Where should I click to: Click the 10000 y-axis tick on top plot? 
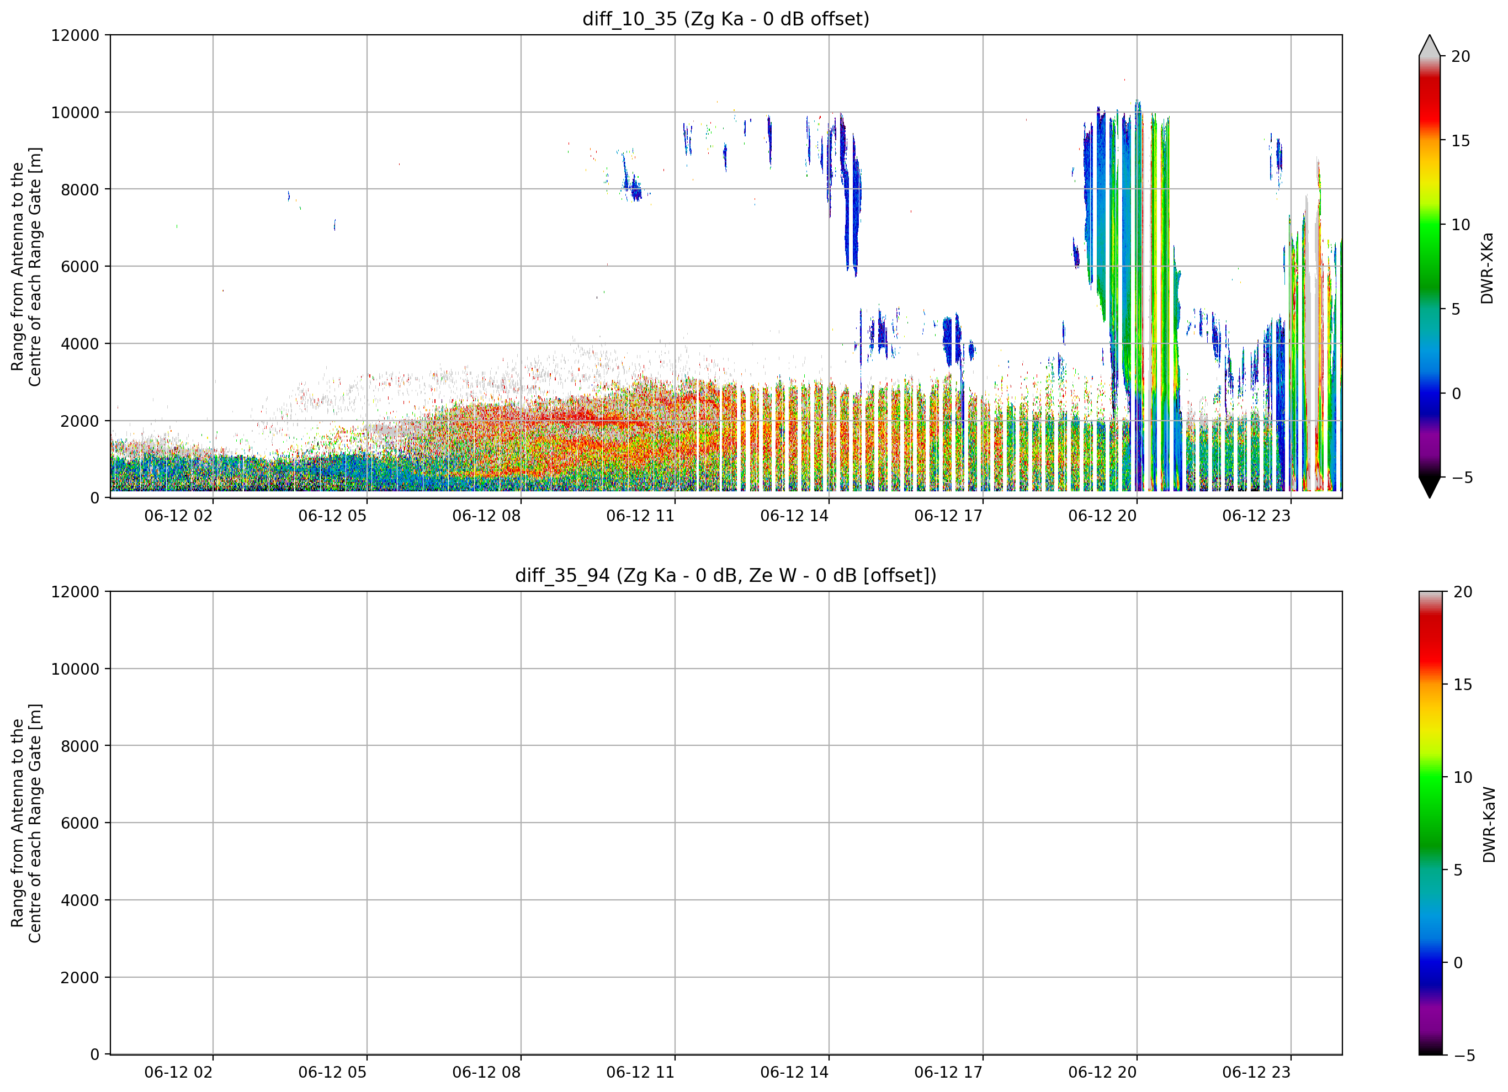(x=75, y=113)
